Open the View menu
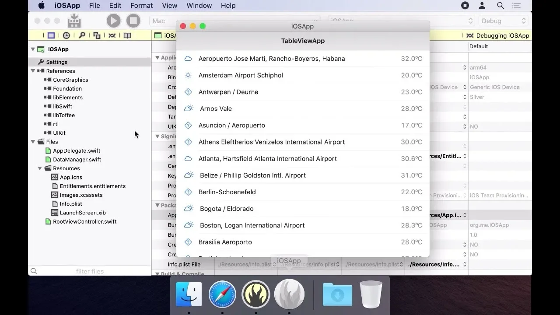560x315 pixels. click(x=170, y=5)
